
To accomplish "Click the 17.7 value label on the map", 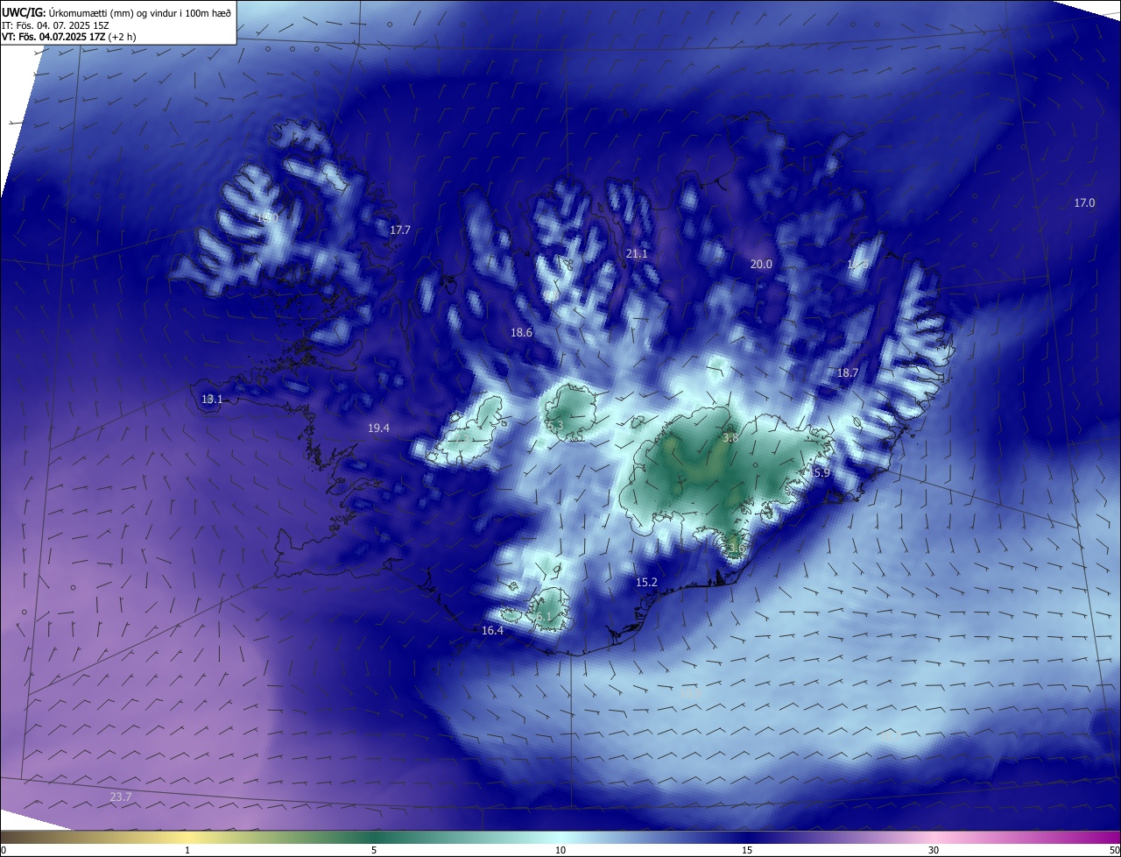I will pos(400,230).
